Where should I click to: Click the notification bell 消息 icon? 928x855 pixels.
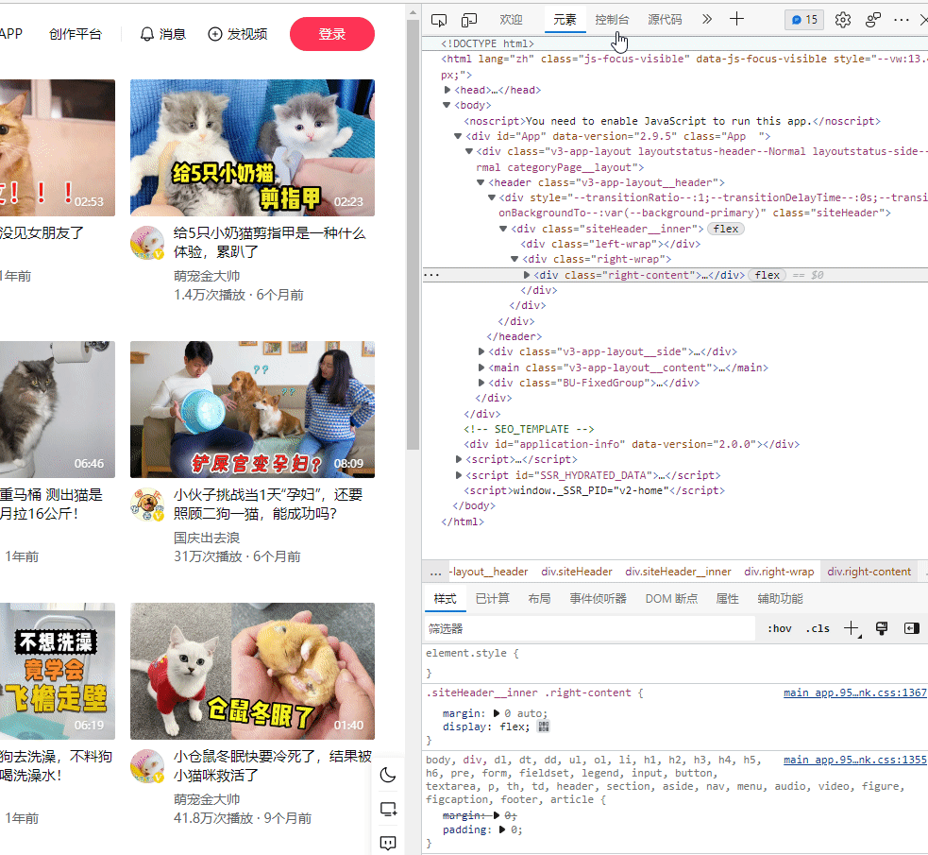click(x=146, y=34)
